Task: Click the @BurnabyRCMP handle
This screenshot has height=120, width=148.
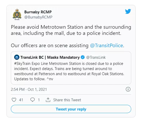Action: pos(38,17)
